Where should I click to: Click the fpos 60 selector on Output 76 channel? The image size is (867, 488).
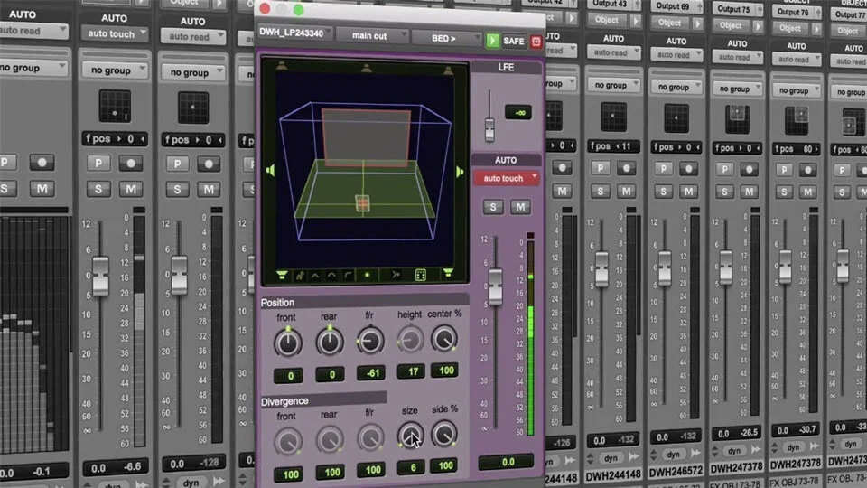[797, 149]
